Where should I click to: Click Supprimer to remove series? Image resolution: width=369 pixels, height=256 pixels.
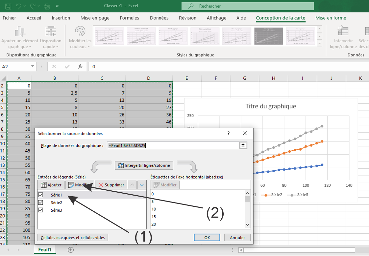coord(111,185)
